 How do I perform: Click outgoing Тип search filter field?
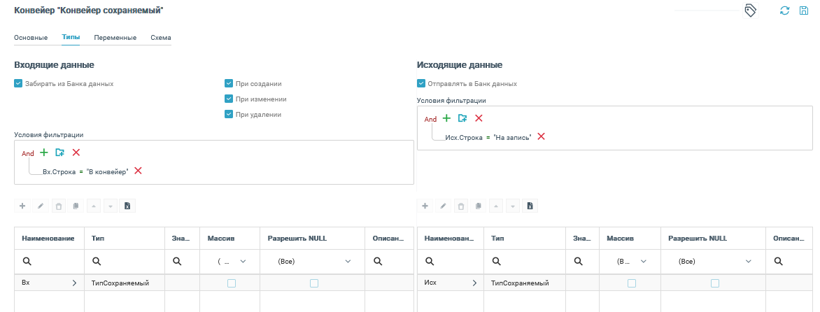click(x=525, y=262)
